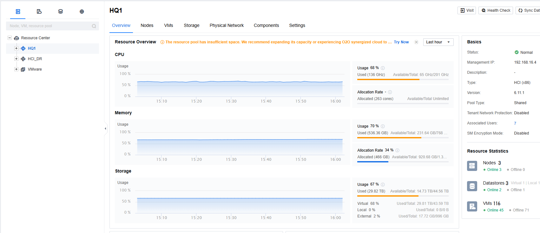
Task: Click the Version value 6.11.1
Action: tap(519, 93)
